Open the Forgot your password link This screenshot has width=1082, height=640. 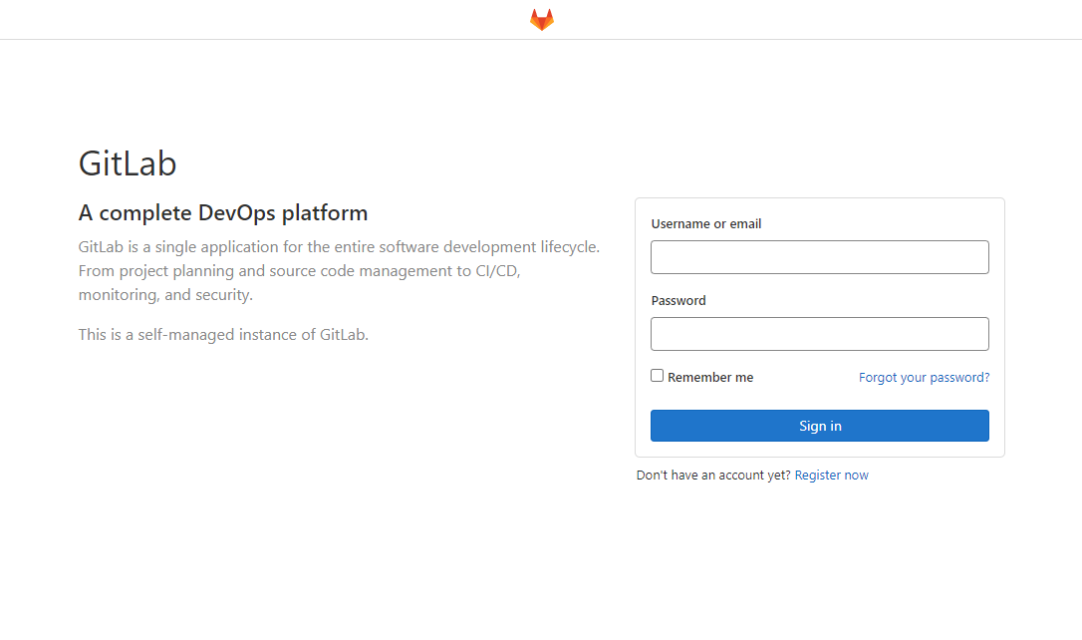924,377
